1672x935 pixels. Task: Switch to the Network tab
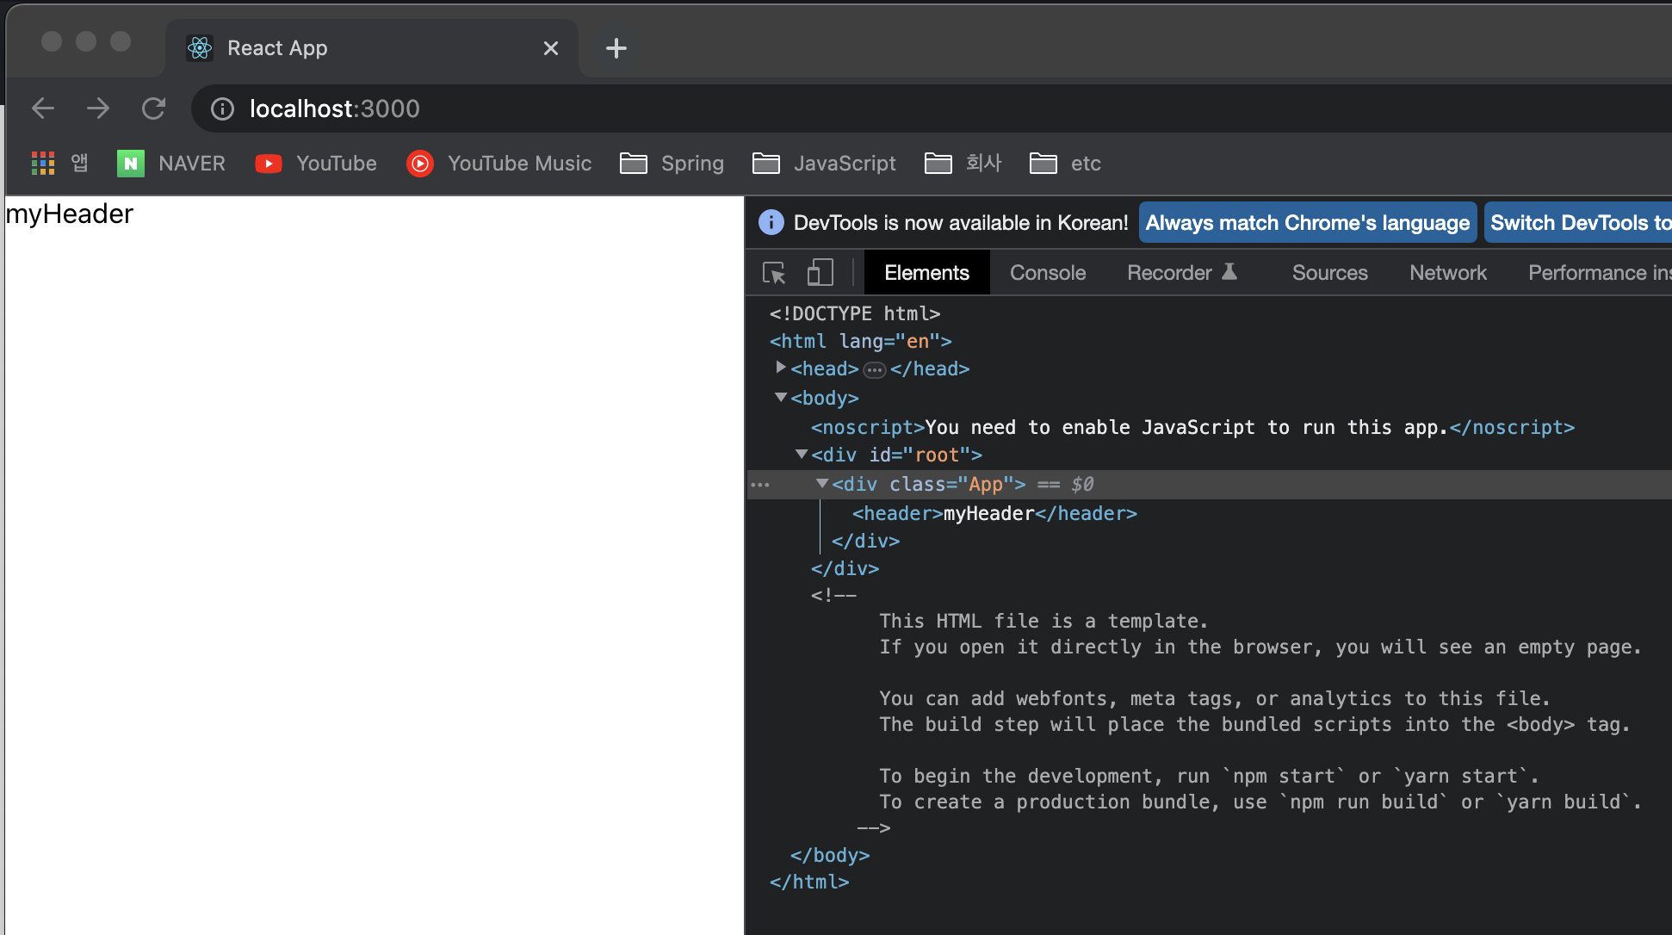pos(1447,273)
